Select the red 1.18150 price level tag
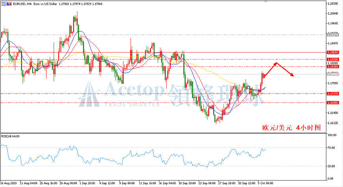Image resolution: width=343 pixels, height=187 pixels. pos(333,66)
